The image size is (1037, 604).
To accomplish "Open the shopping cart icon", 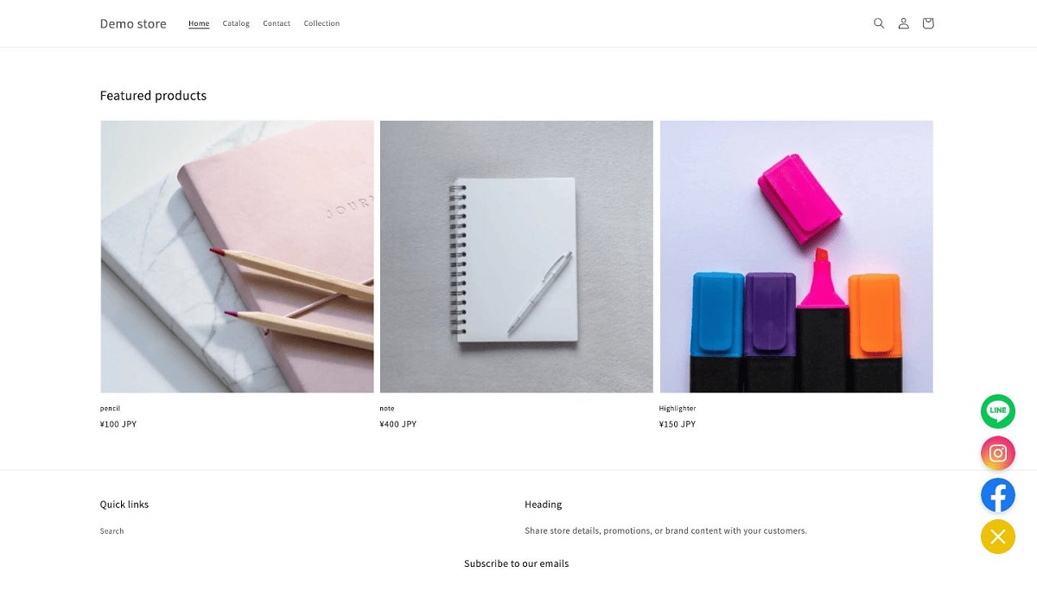I will tap(928, 23).
